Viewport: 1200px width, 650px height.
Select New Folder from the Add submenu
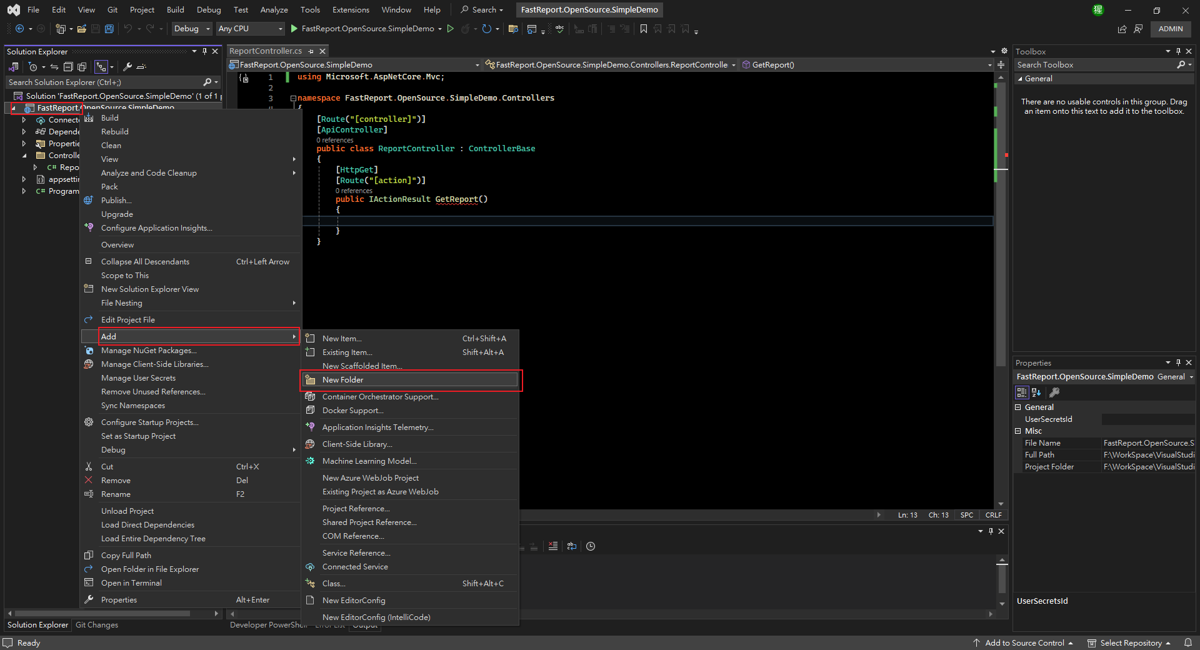342,380
